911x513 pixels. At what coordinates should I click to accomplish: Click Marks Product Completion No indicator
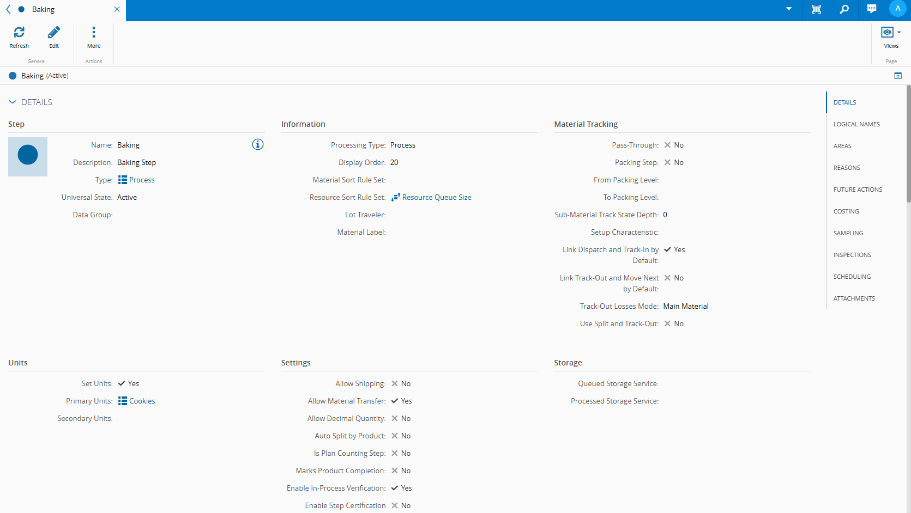click(x=401, y=471)
